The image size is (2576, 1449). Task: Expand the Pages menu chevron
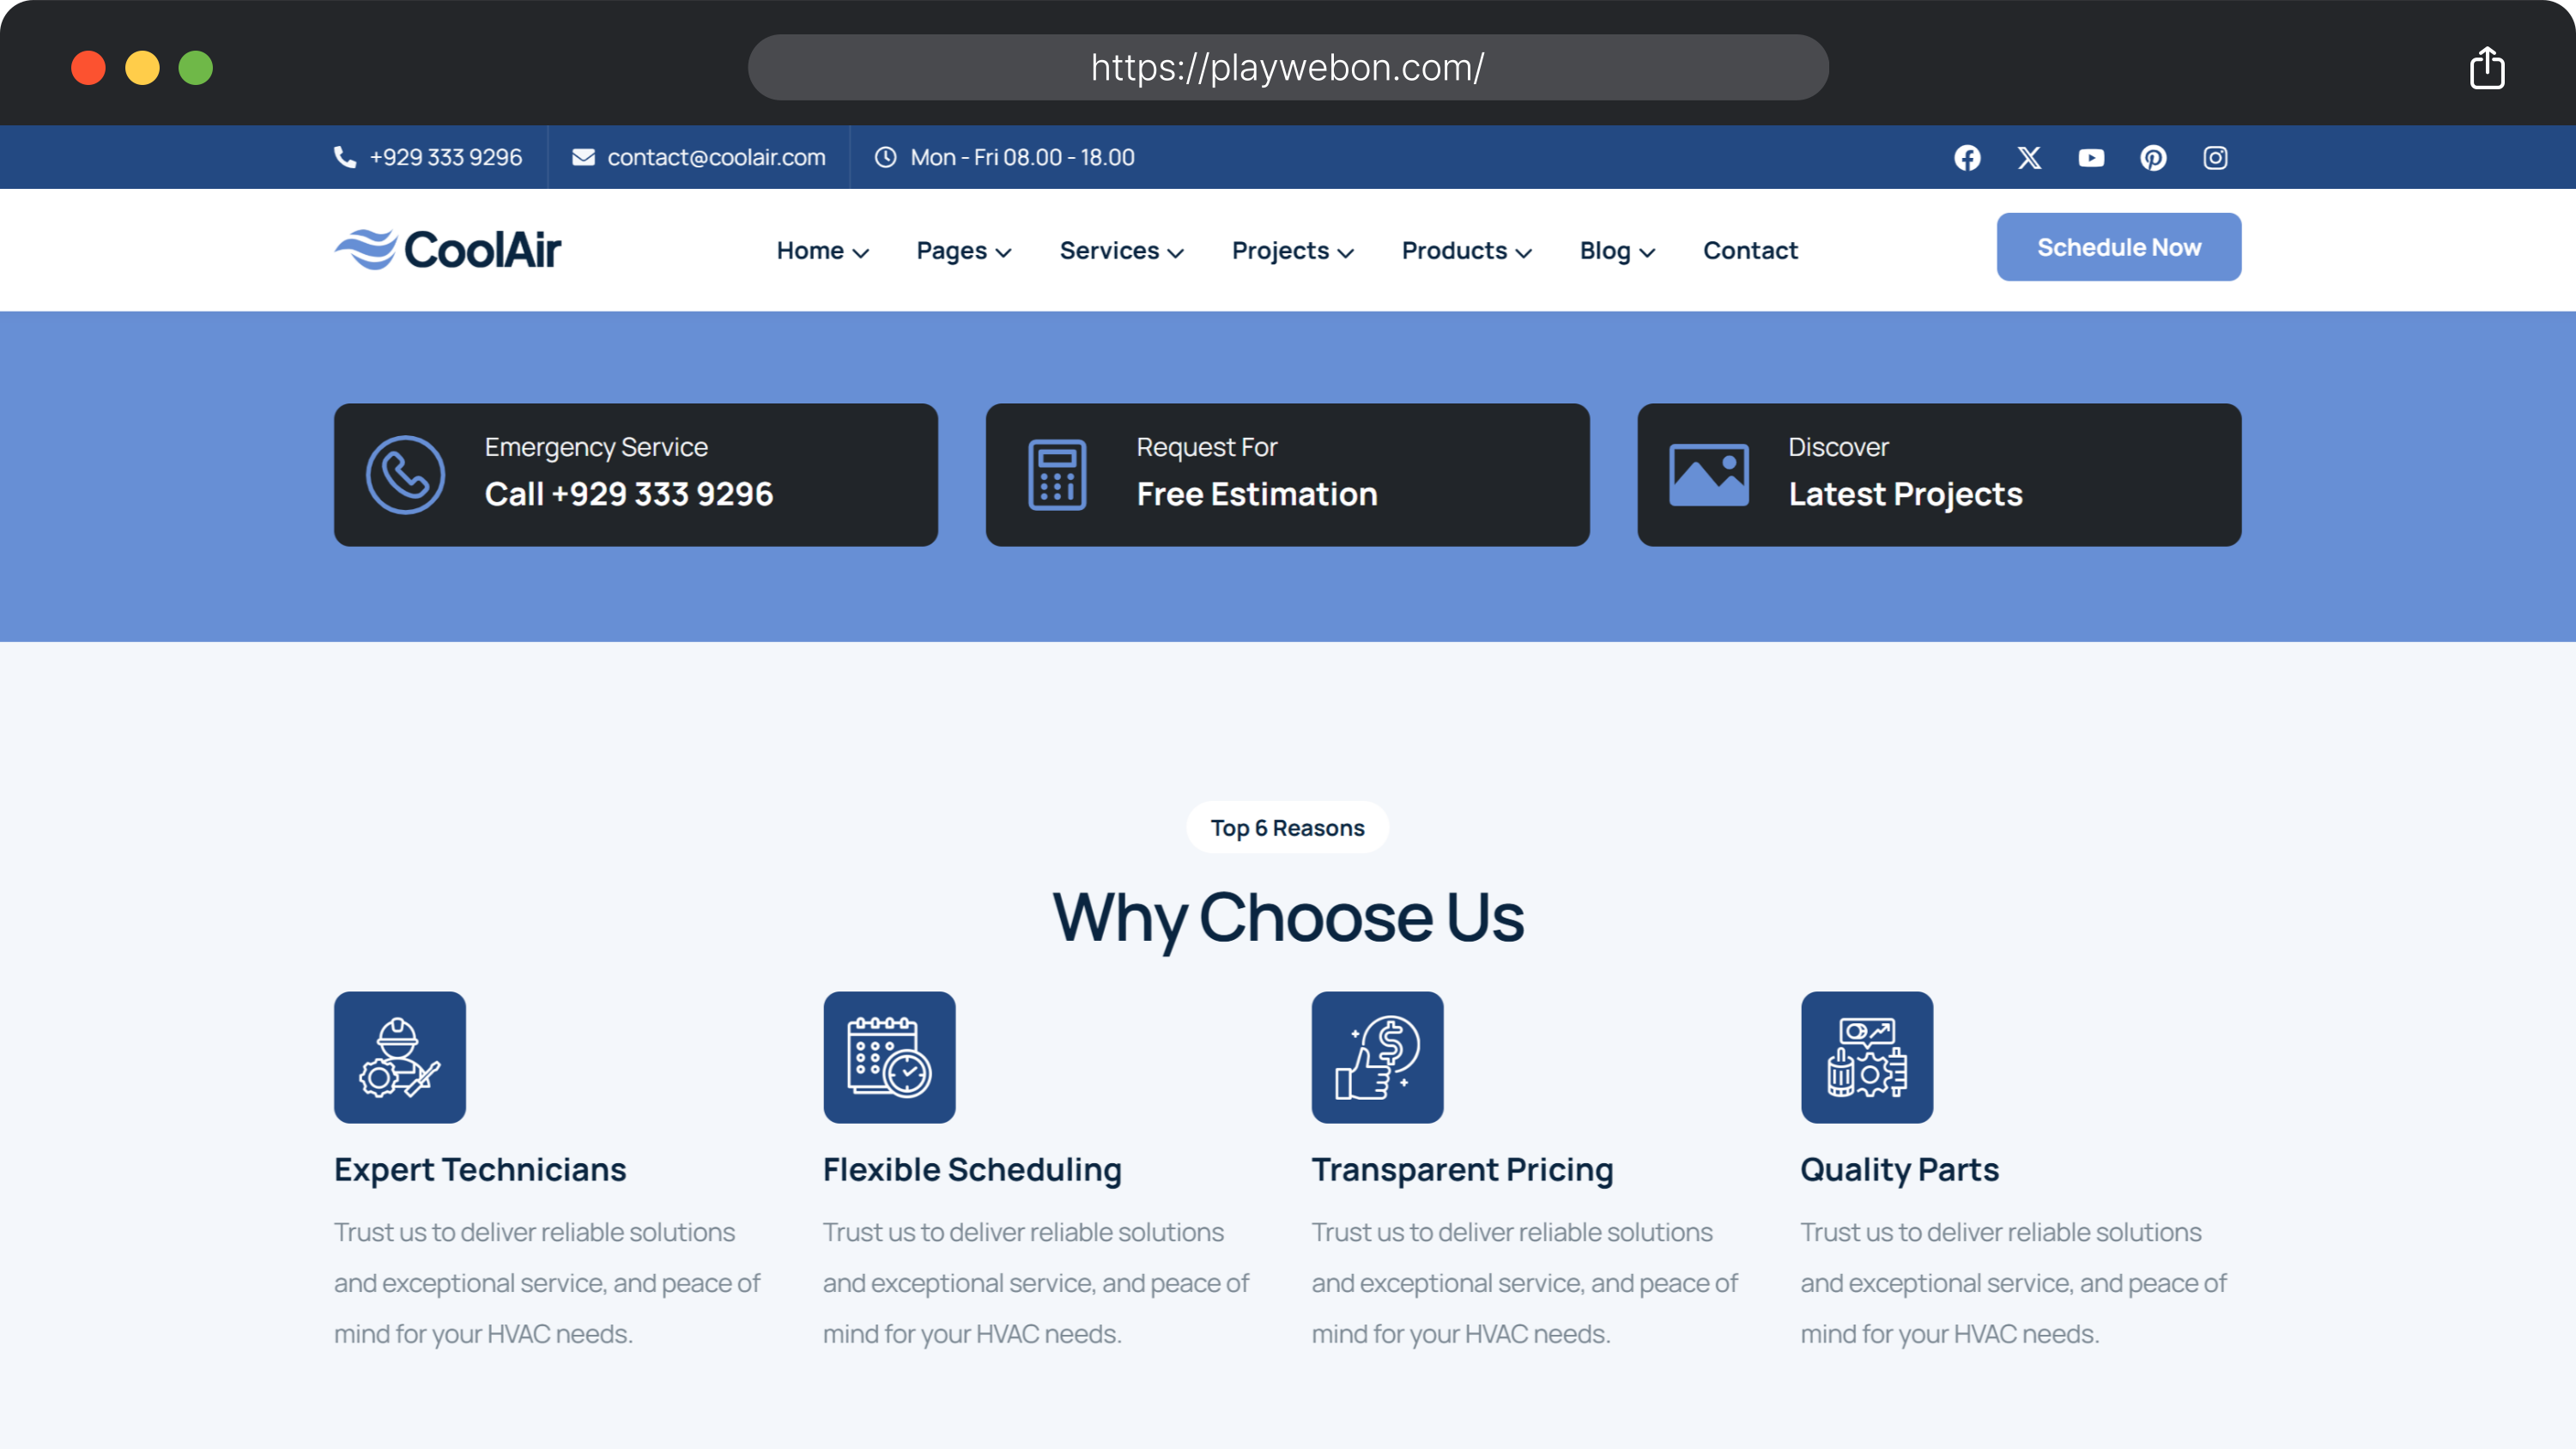point(1003,253)
